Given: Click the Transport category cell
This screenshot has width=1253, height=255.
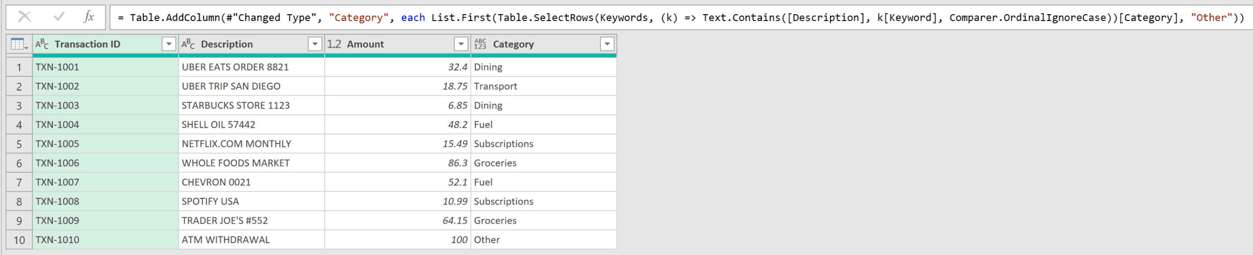Looking at the screenshot, I should point(544,86).
